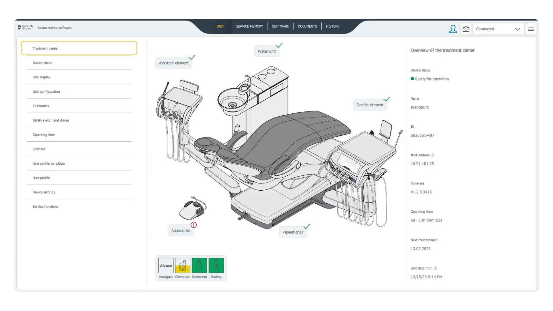Select Treatment center in sidebar
The height and width of the screenshot is (311, 553).
pyautogui.click(x=79, y=48)
